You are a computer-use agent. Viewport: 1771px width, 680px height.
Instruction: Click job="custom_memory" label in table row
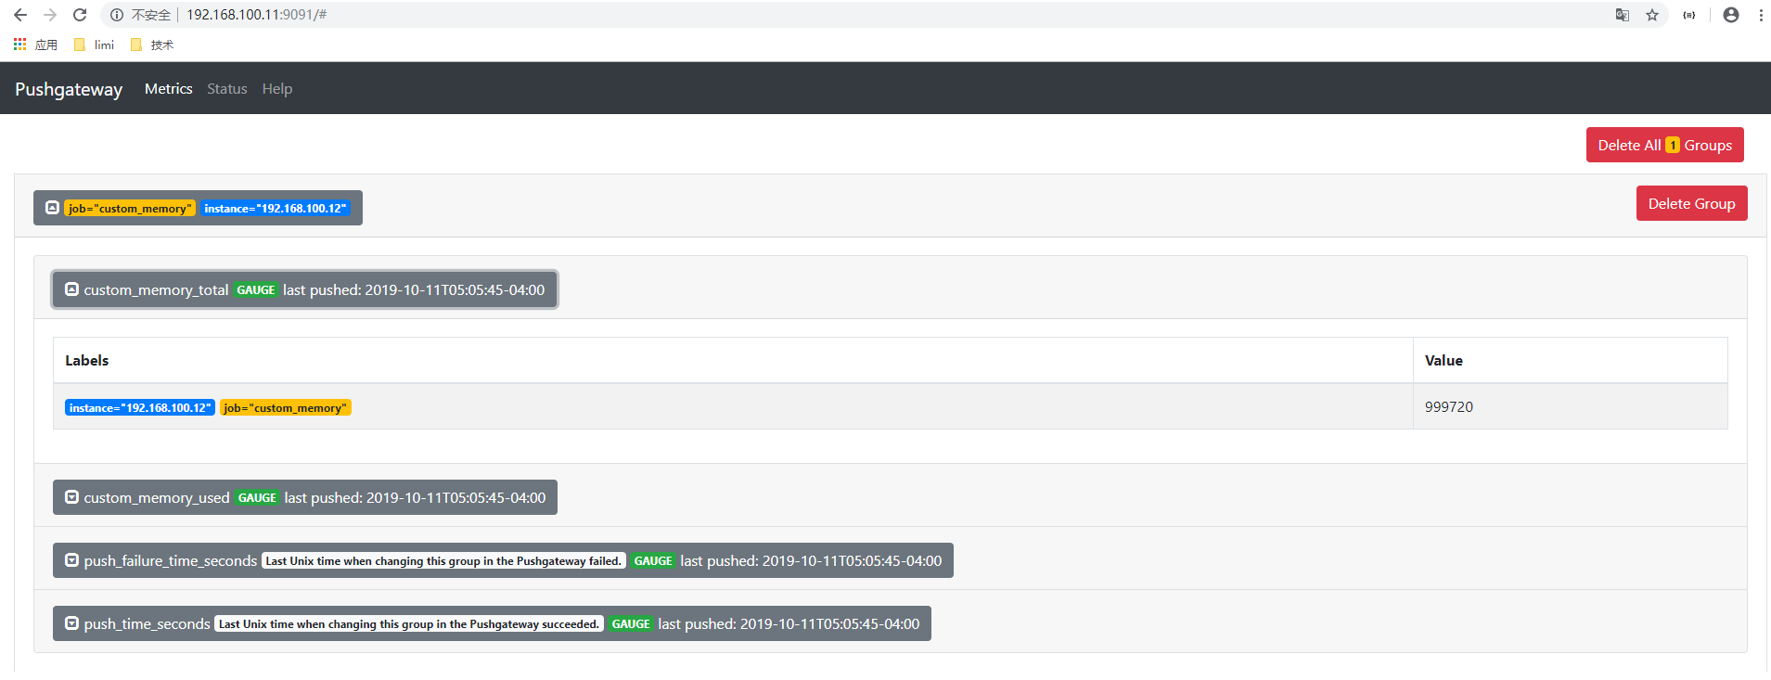(286, 407)
